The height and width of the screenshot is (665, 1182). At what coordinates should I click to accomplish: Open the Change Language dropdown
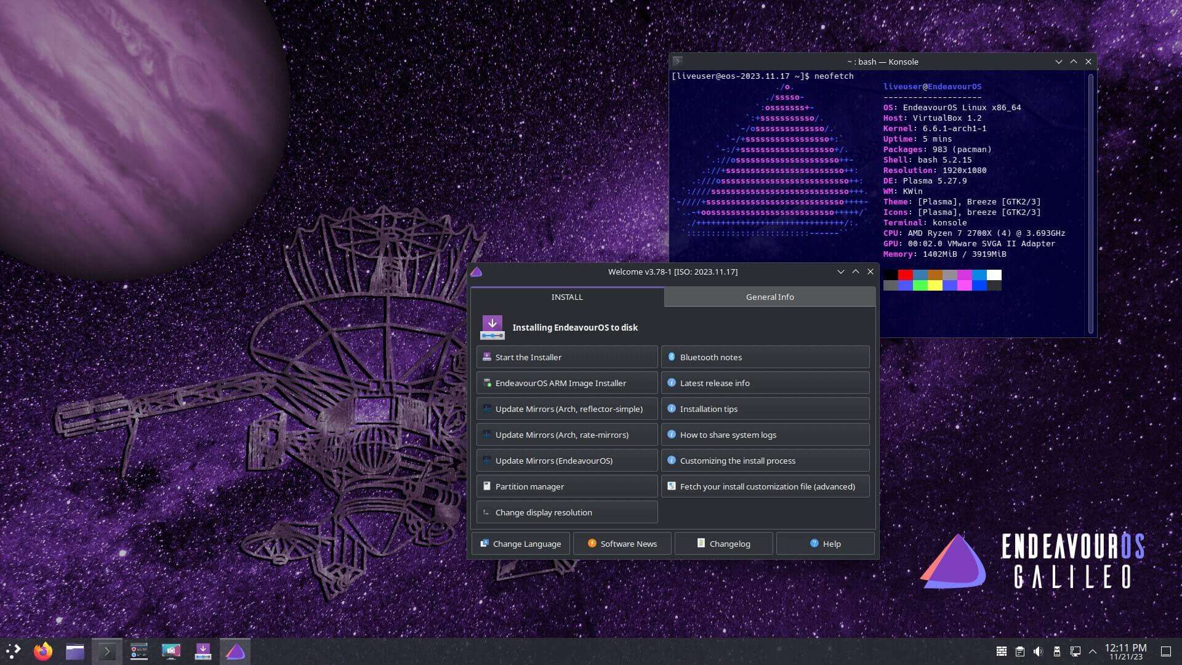pos(521,543)
